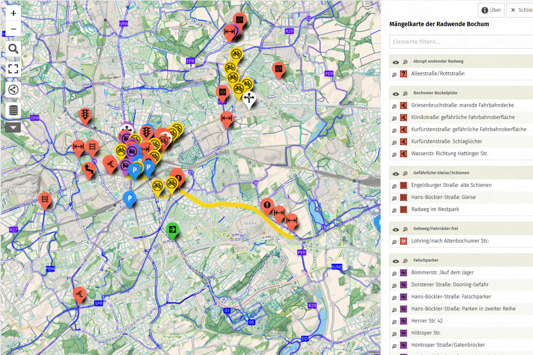This screenshot has width=533, height=355.
Task: Click red cyclist marker near SPR label
Action: (x=79, y=294)
